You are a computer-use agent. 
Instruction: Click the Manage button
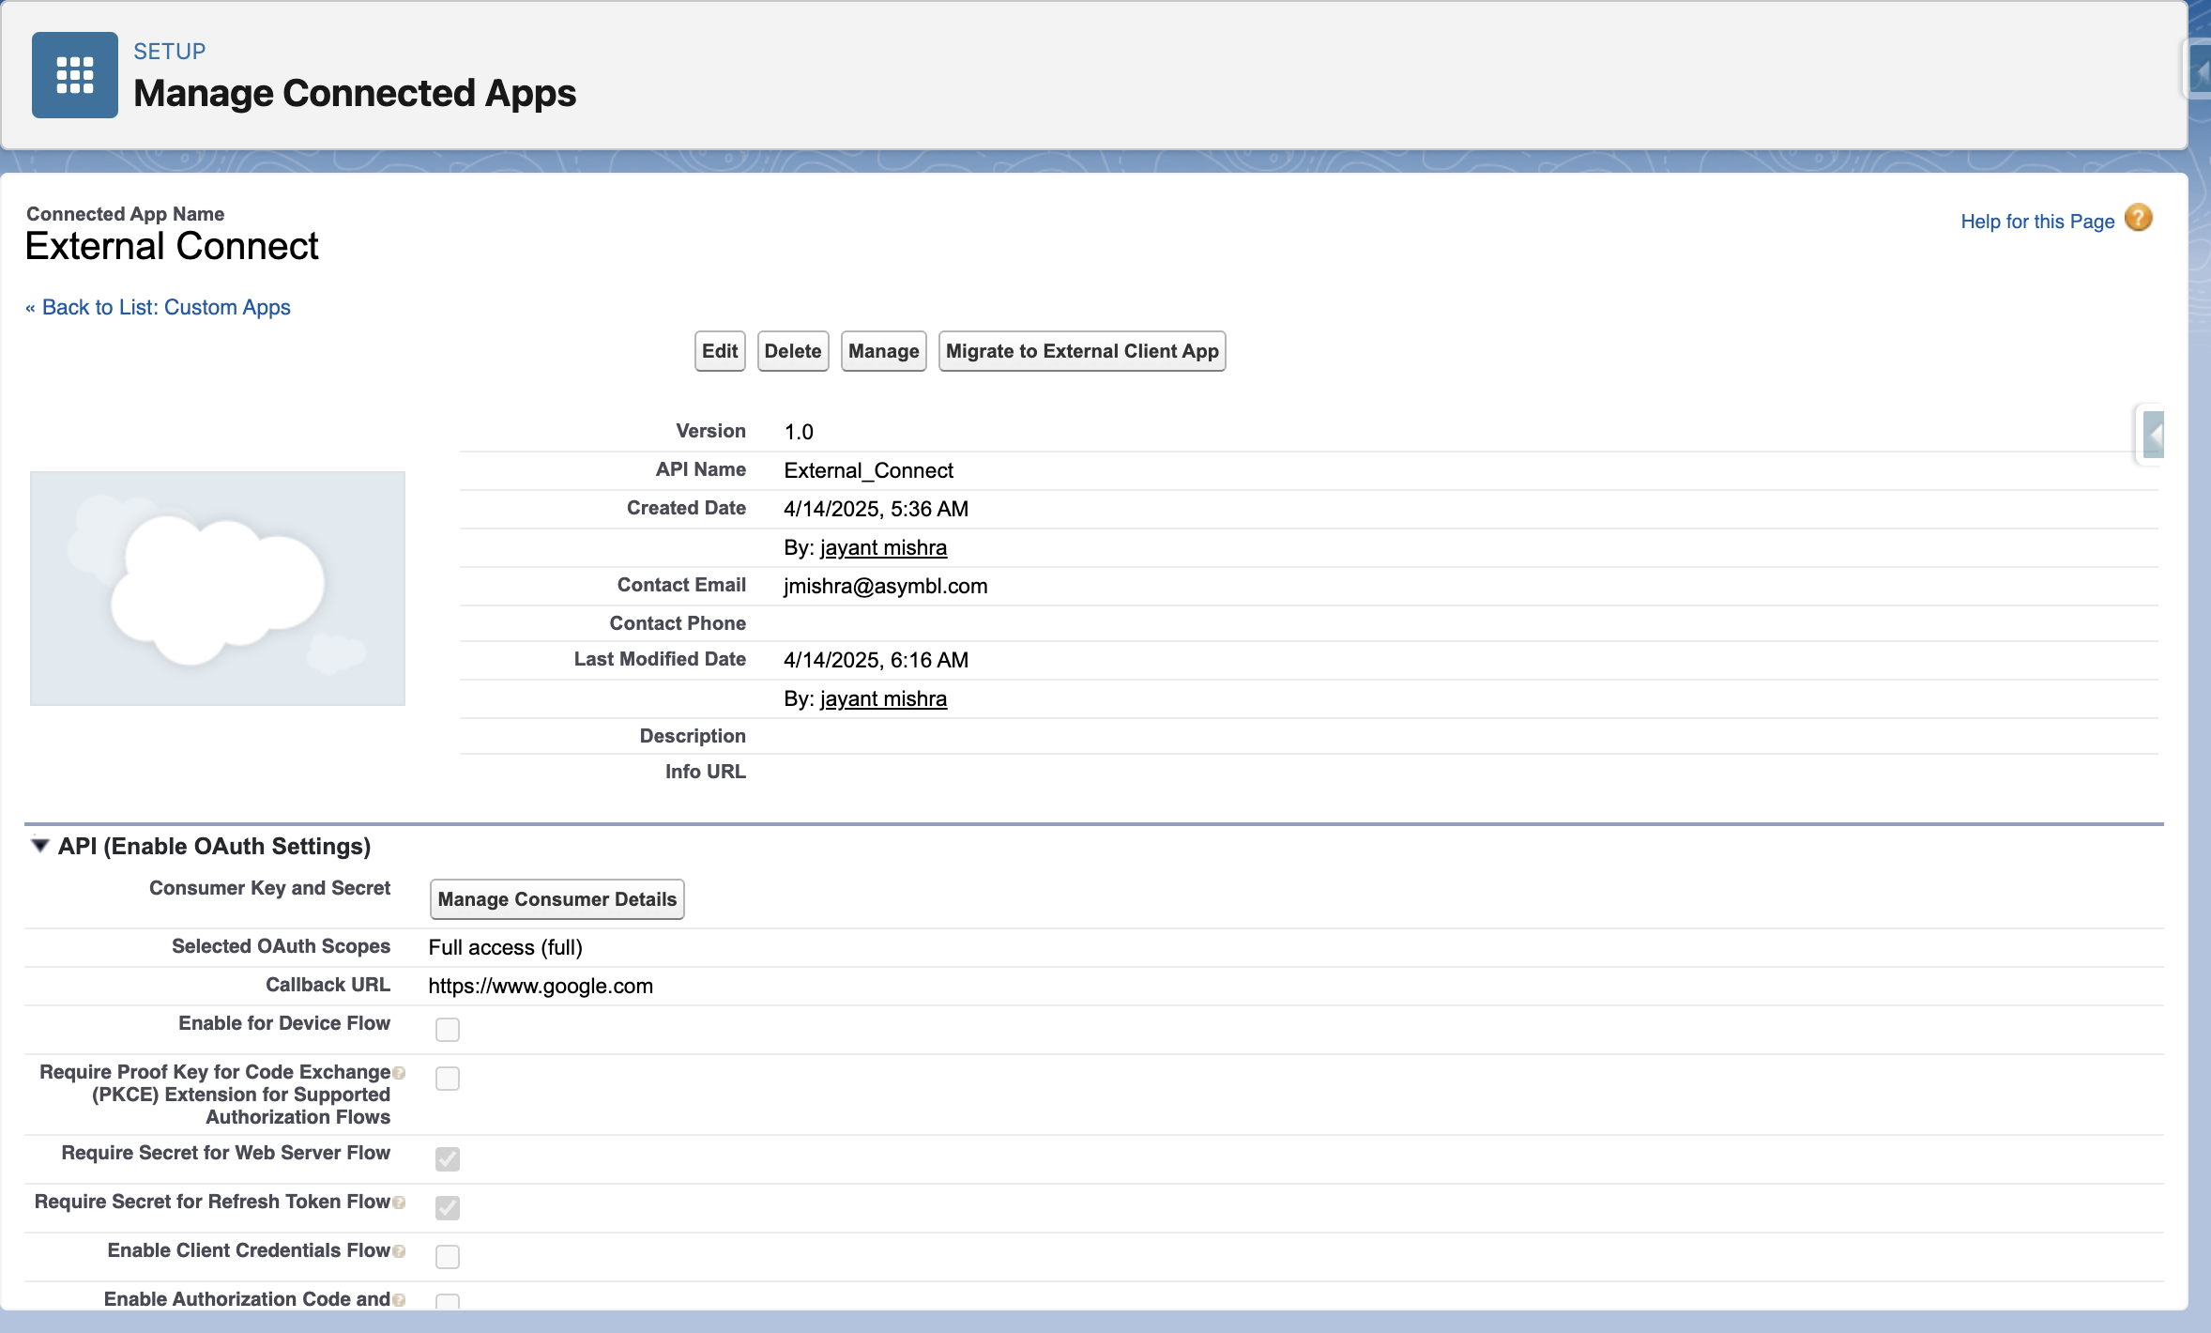pos(882,350)
